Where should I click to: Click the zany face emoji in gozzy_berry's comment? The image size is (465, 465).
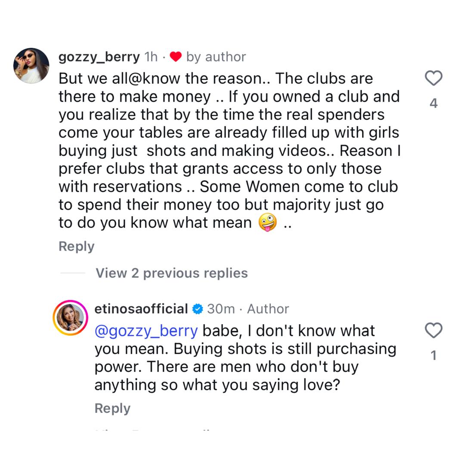click(267, 222)
